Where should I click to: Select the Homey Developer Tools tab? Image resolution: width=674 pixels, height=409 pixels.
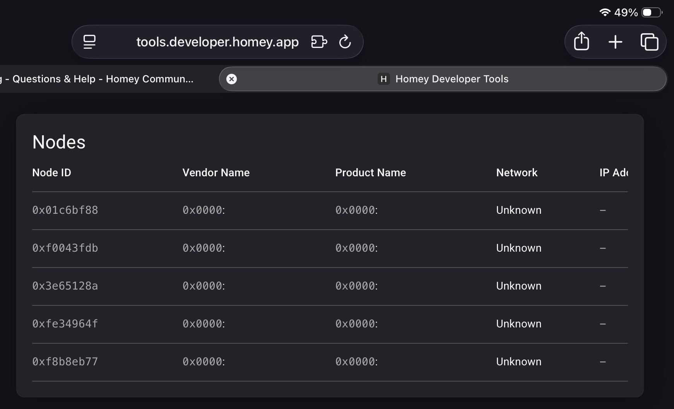point(452,79)
